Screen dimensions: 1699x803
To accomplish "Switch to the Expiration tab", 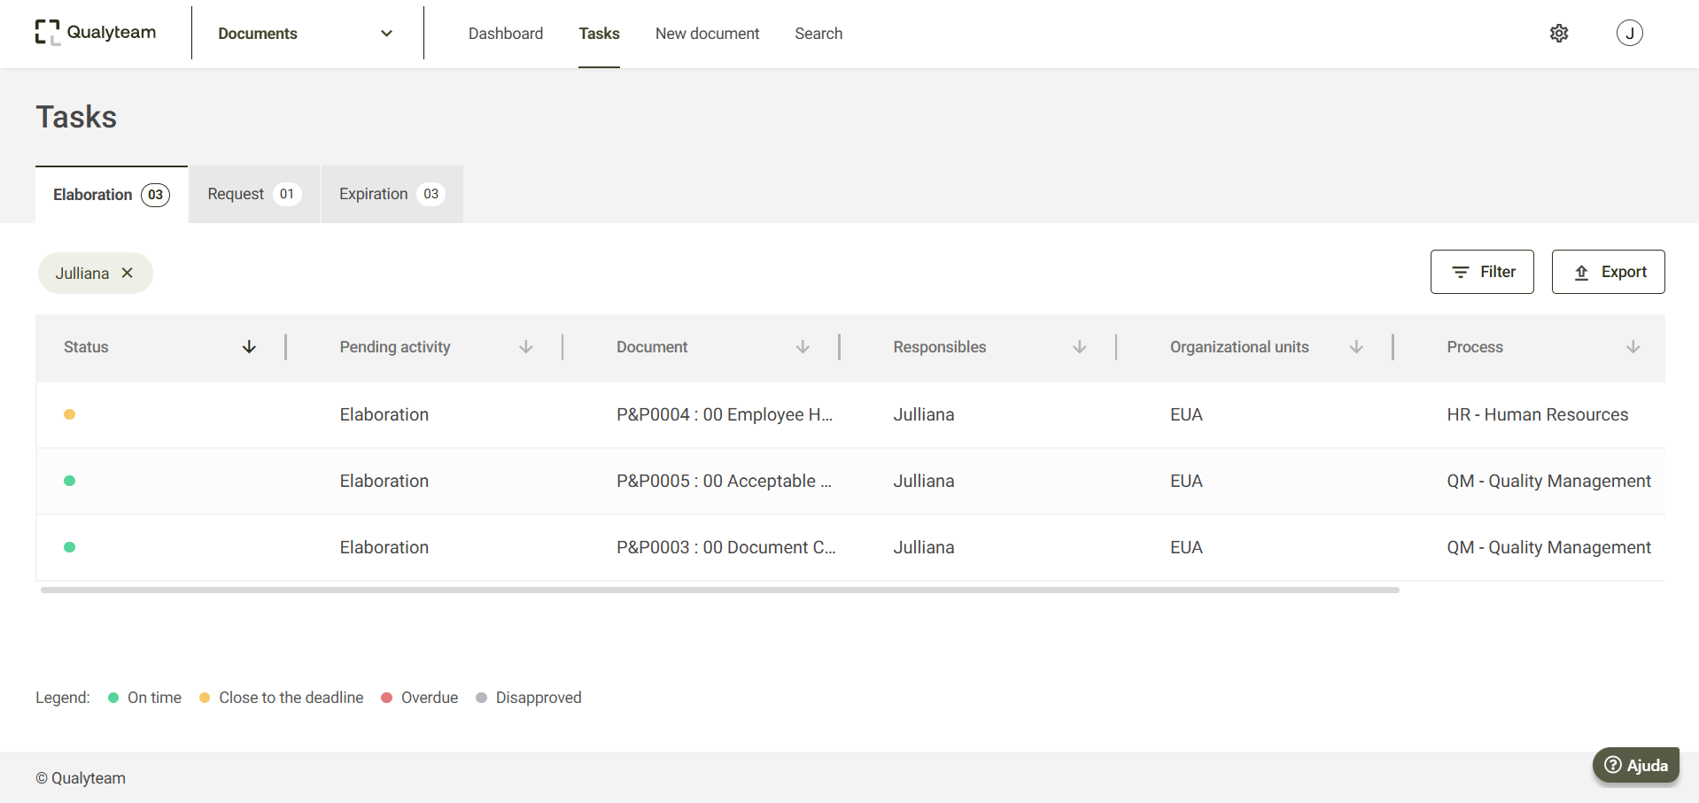I will (x=392, y=195).
